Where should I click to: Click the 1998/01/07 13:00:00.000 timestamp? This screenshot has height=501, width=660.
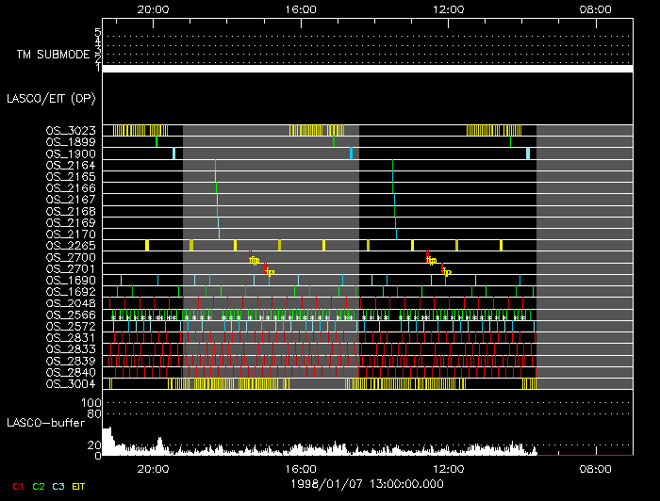(367, 484)
